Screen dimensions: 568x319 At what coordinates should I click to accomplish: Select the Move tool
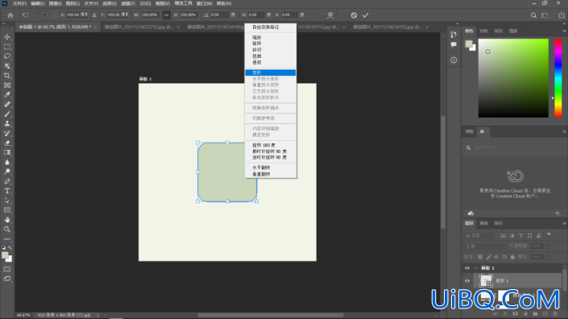pos(7,37)
